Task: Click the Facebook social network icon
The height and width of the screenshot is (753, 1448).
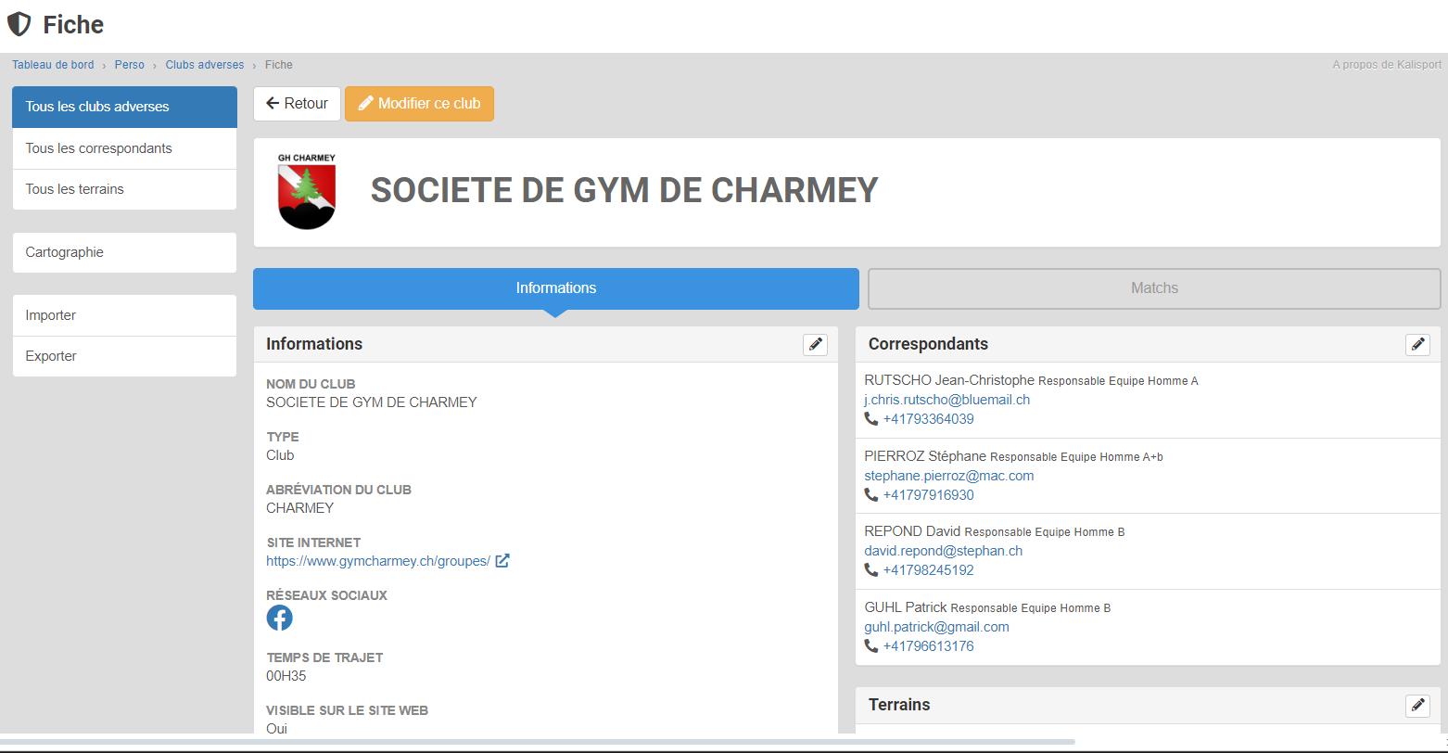Action: coord(279,618)
